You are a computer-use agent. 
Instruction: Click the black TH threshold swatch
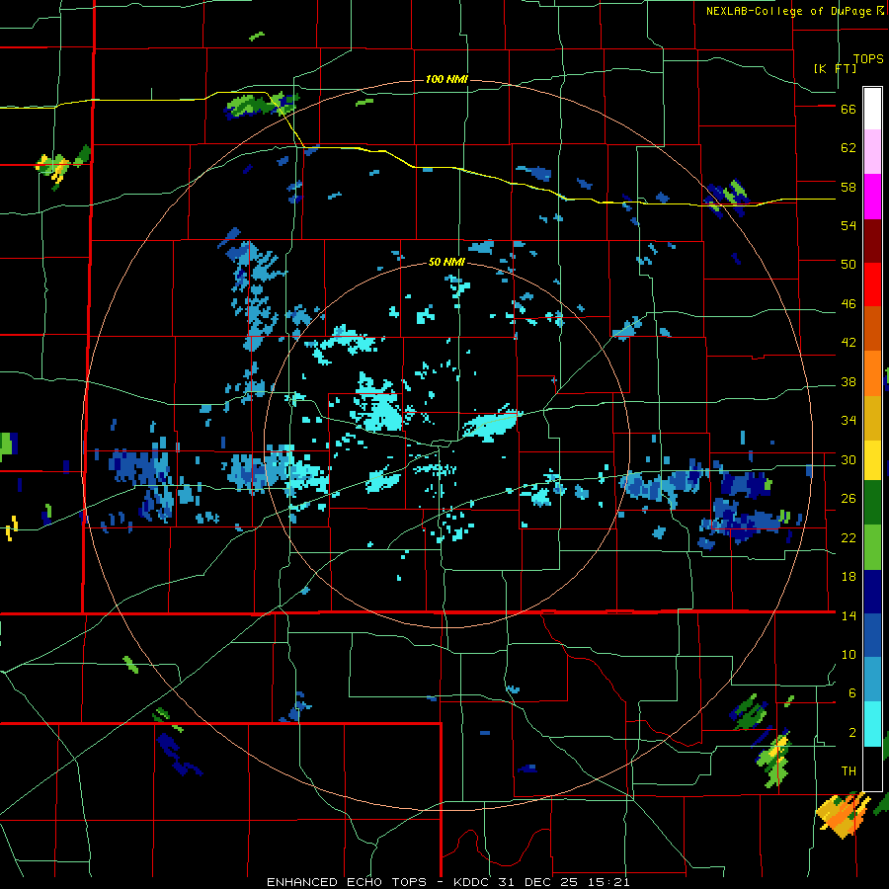[872, 768]
